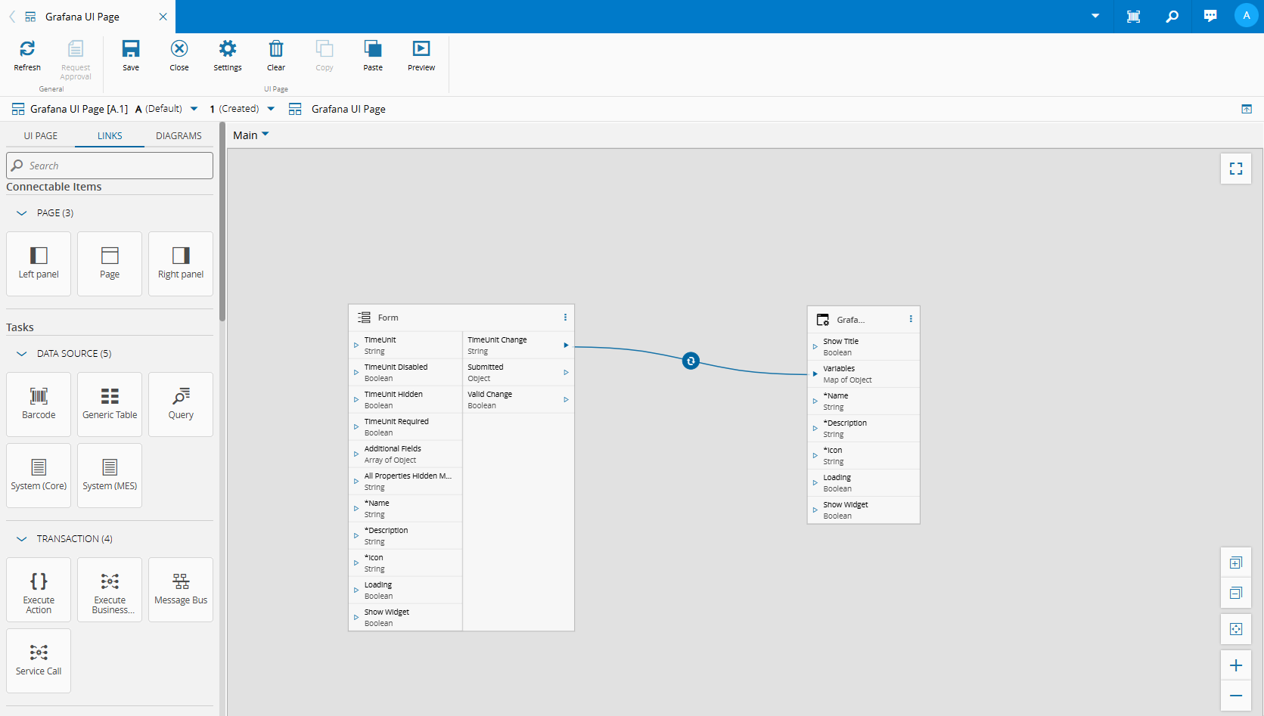Open the user avatar menu
Image resolution: width=1264 pixels, height=716 pixels.
pyautogui.click(x=1246, y=16)
